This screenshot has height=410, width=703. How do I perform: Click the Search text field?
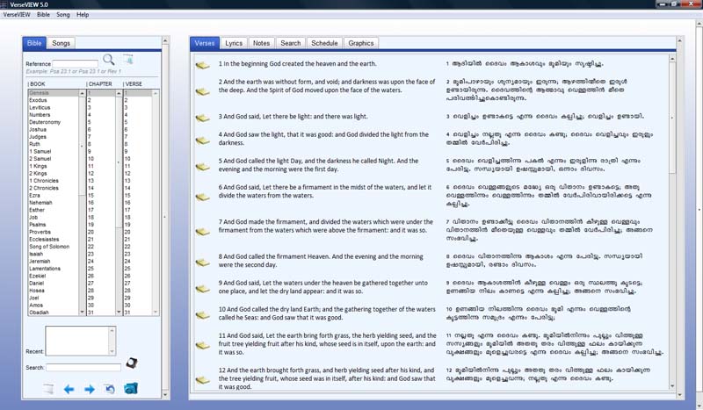point(83,367)
